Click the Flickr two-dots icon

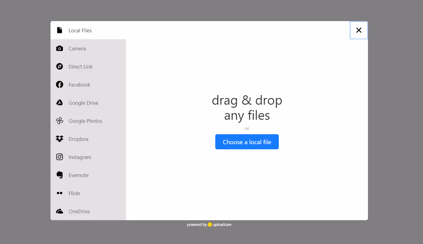coord(60,193)
